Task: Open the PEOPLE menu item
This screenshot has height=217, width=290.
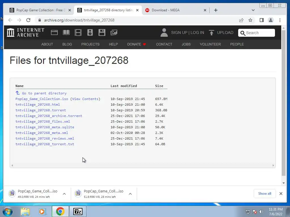Action: [237, 44]
